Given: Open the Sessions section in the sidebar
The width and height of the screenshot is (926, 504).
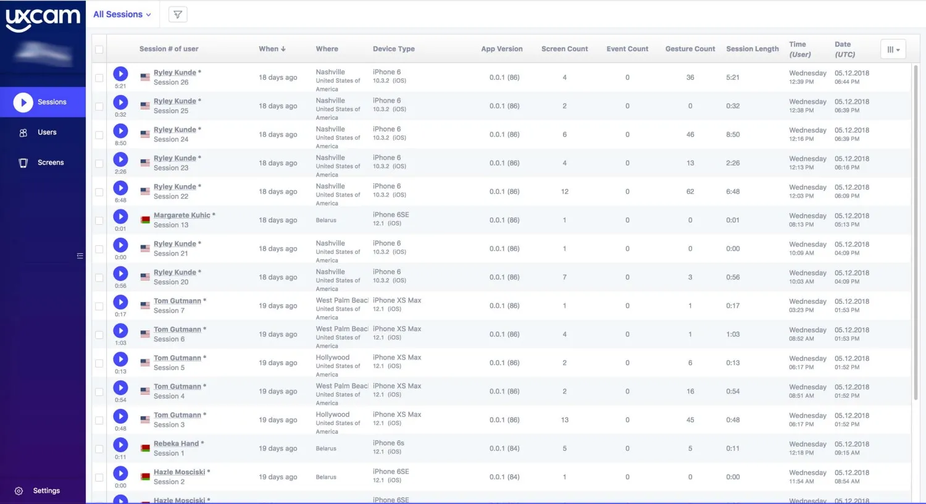Looking at the screenshot, I should pyautogui.click(x=51, y=102).
